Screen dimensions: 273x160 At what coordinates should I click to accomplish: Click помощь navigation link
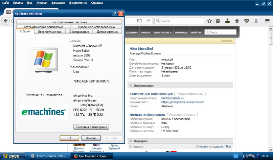click(181, 32)
